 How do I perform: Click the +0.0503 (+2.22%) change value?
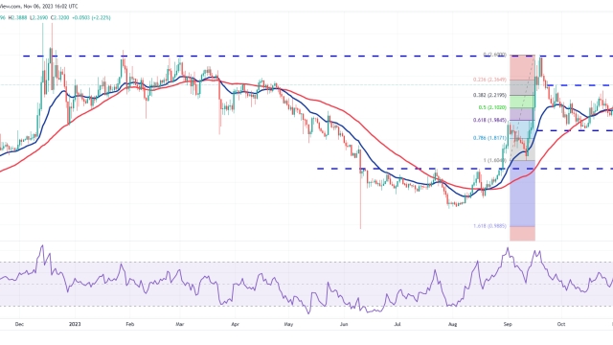point(91,17)
